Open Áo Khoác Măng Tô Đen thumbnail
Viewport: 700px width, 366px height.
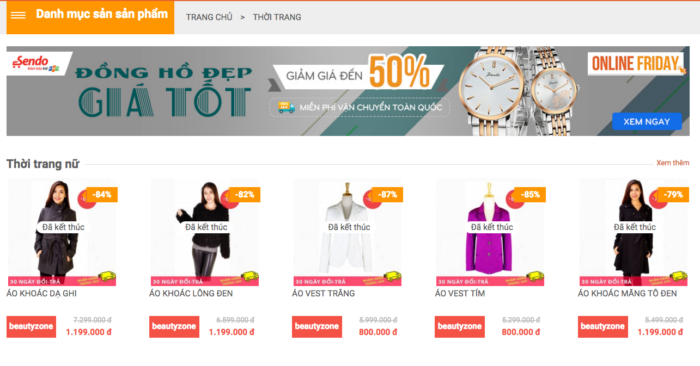[633, 232]
